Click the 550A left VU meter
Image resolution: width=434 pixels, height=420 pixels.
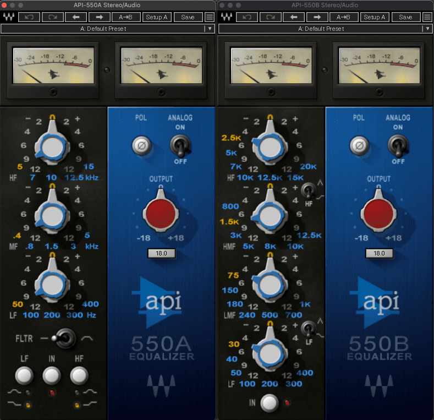[x=53, y=66]
